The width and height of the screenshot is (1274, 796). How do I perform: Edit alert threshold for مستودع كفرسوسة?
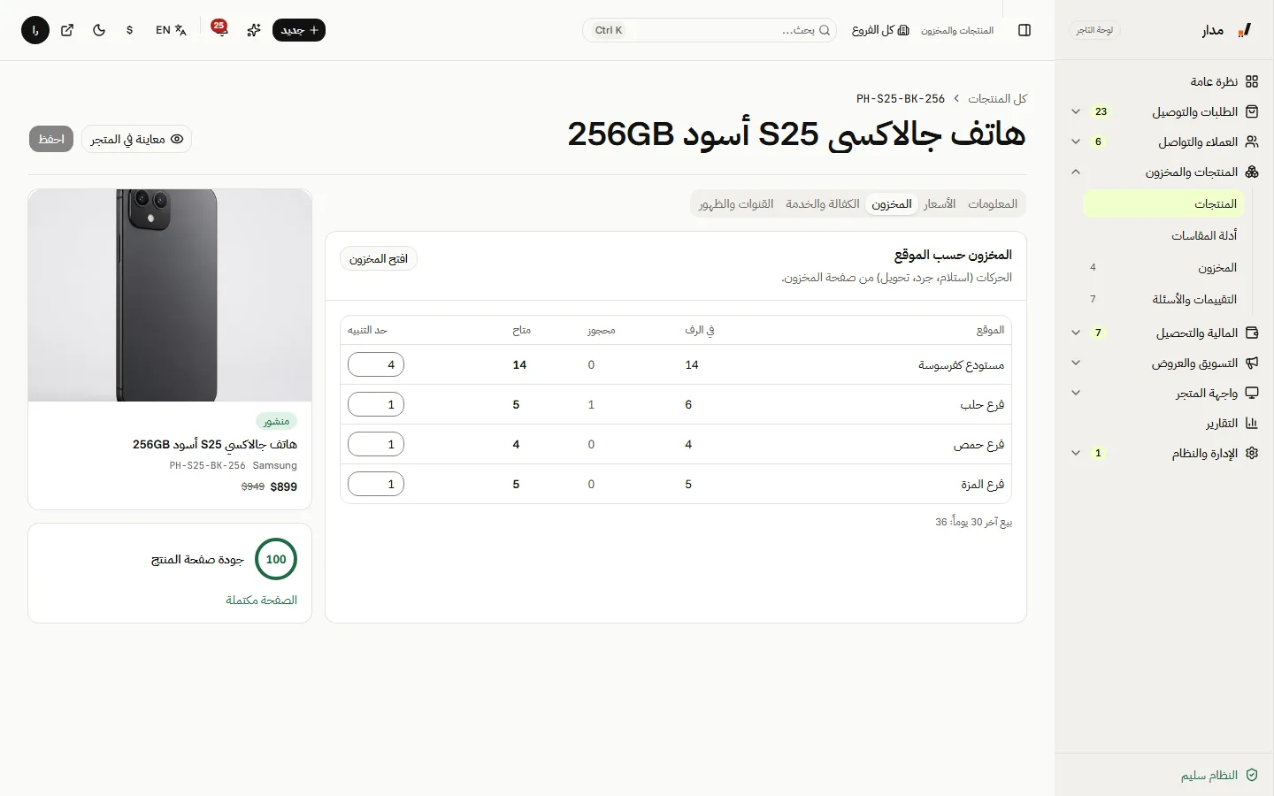pos(376,364)
